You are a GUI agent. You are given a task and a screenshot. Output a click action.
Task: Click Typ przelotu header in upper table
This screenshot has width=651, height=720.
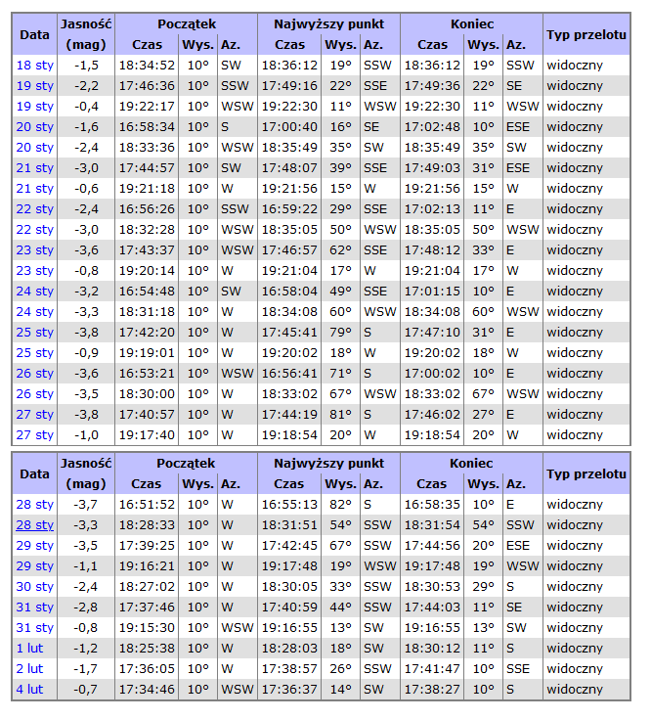pos(586,35)
